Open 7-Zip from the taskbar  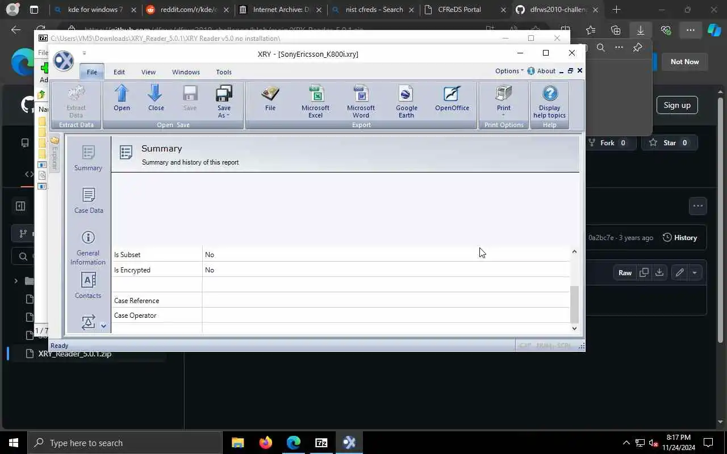pos(321,443)
